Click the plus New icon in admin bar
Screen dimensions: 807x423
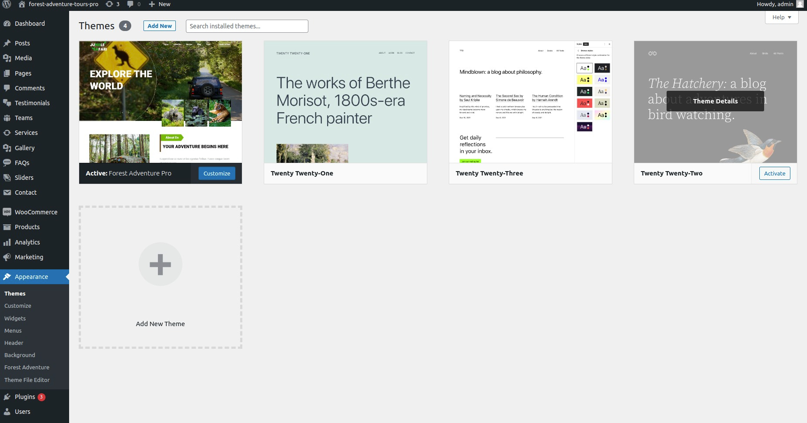[x=152, y=4]
